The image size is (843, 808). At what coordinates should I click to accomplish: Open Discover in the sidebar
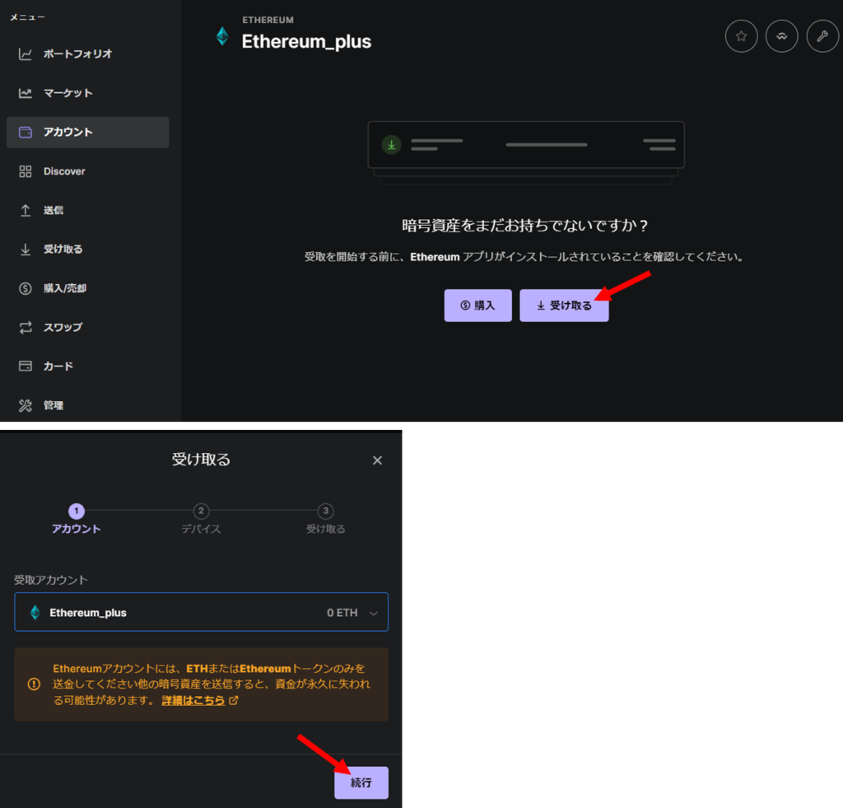click(87, 171)
